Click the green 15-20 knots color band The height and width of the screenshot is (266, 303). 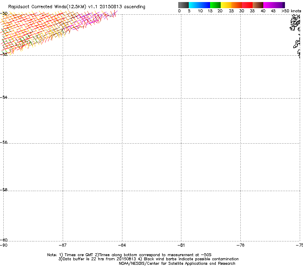pos(215,5)
